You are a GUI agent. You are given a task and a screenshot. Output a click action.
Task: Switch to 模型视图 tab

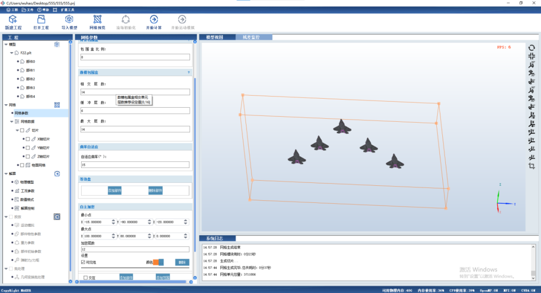pos(214,37)
